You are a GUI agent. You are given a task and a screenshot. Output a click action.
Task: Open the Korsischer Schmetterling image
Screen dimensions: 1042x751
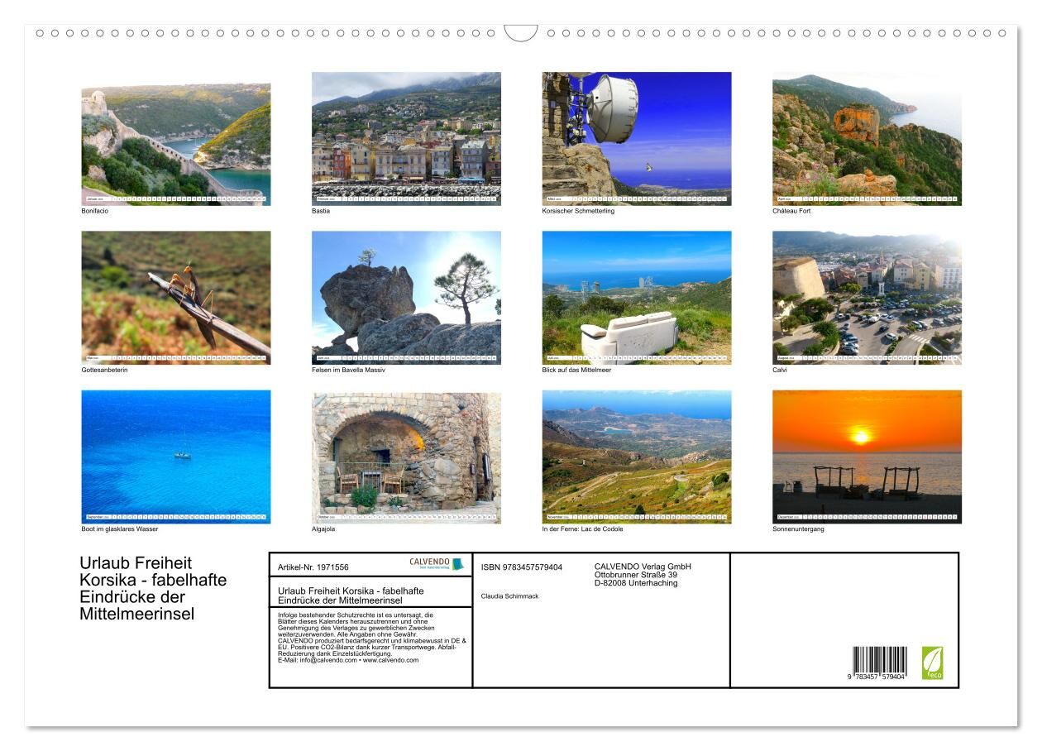point(636,139)
